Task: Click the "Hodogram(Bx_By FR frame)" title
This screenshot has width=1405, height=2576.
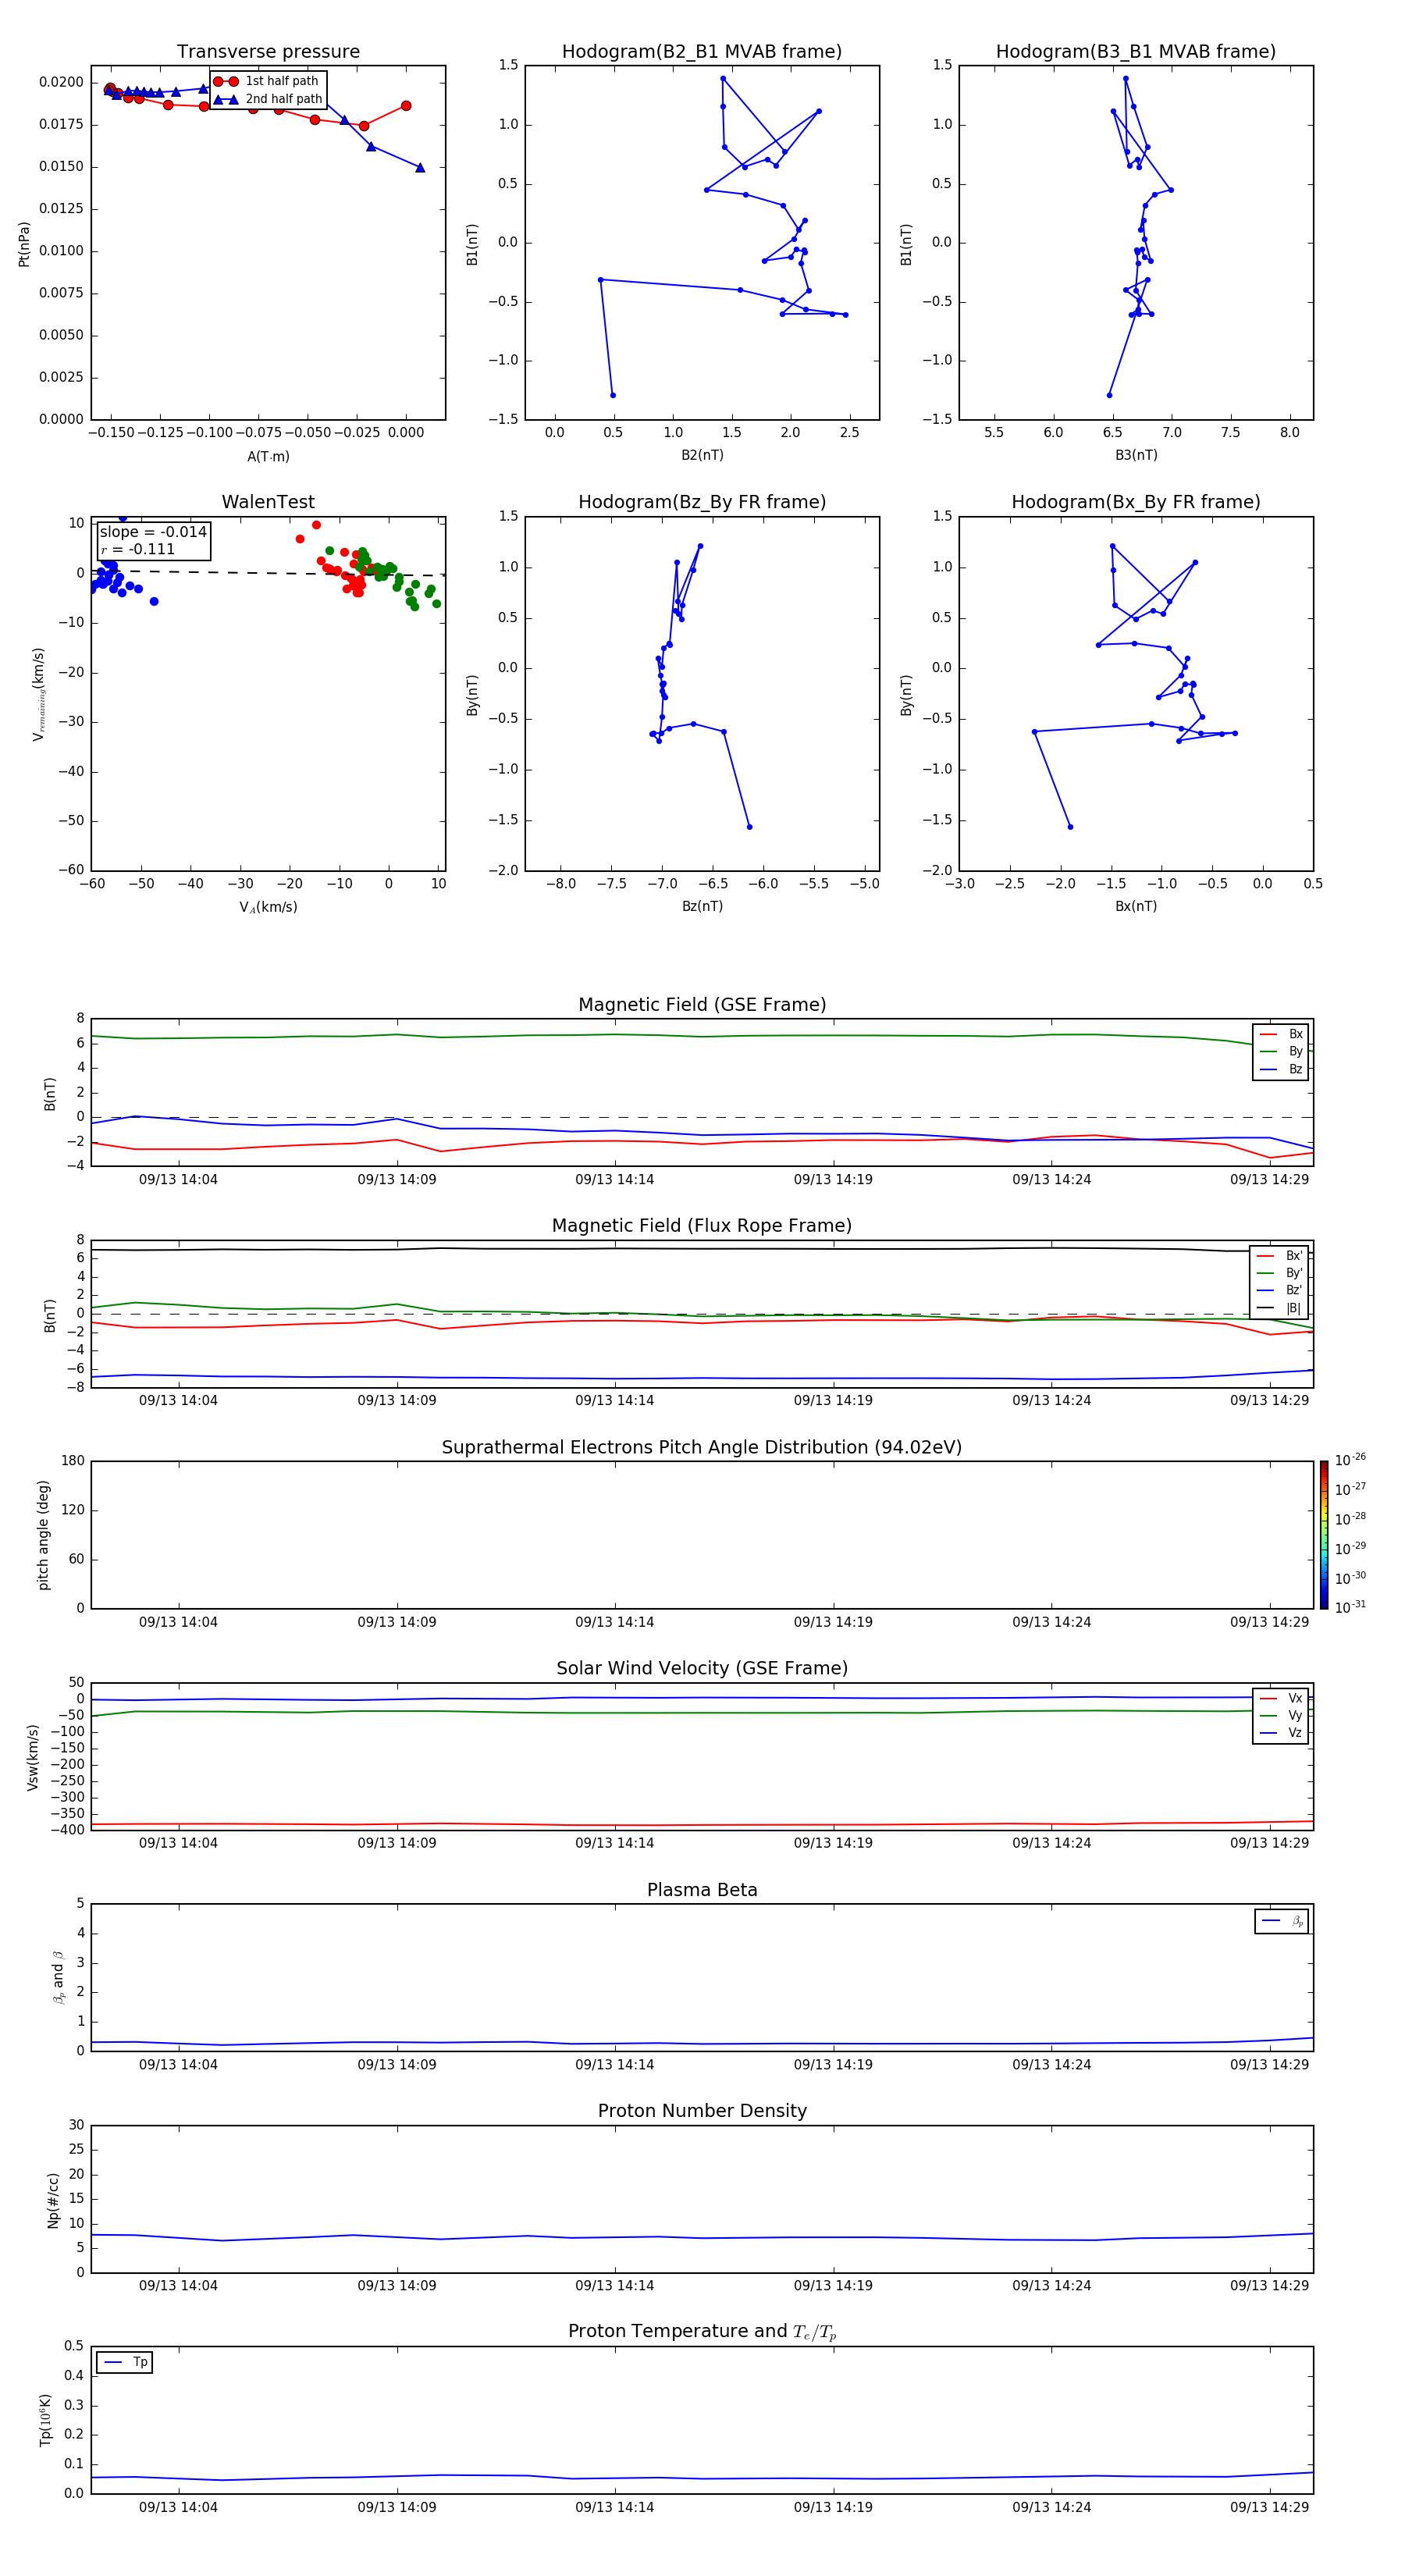Action: click(x=1136, y=502)
